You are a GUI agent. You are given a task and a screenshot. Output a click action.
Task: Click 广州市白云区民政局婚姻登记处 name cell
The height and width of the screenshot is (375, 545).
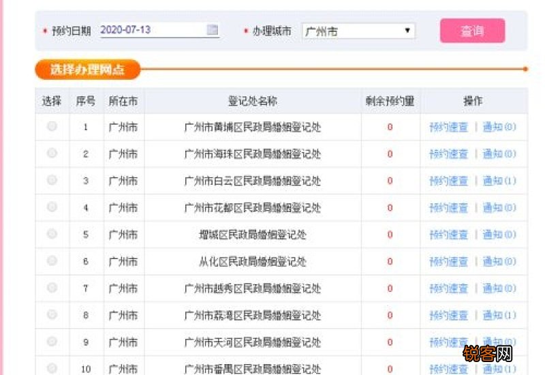(x=253, y=181)
